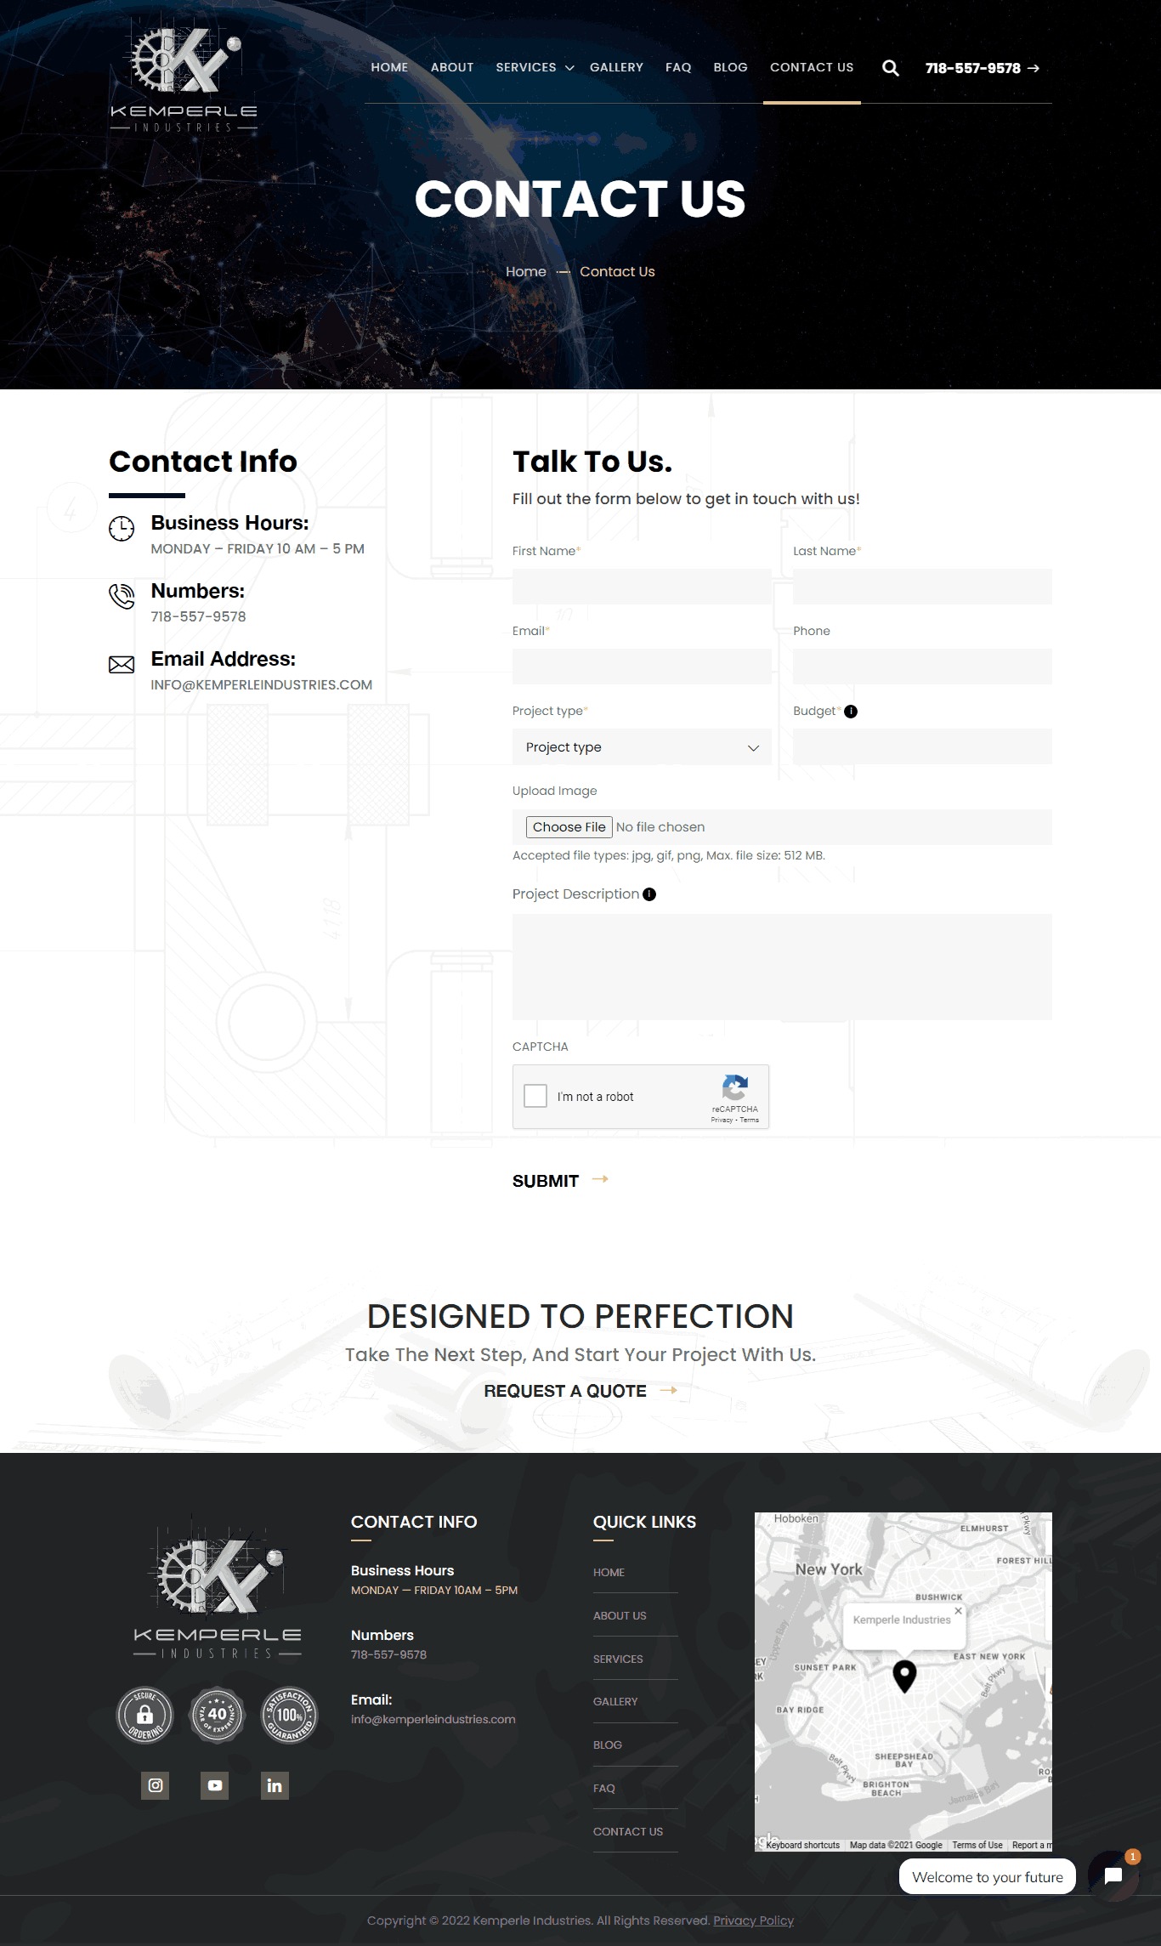1161x1946 pixels.
Task: Open the Project type dropdown
Action: click(x=641, y=746)
